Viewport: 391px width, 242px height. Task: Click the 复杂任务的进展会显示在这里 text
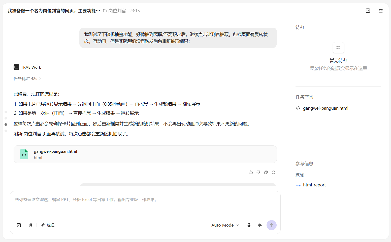point(338,68)
